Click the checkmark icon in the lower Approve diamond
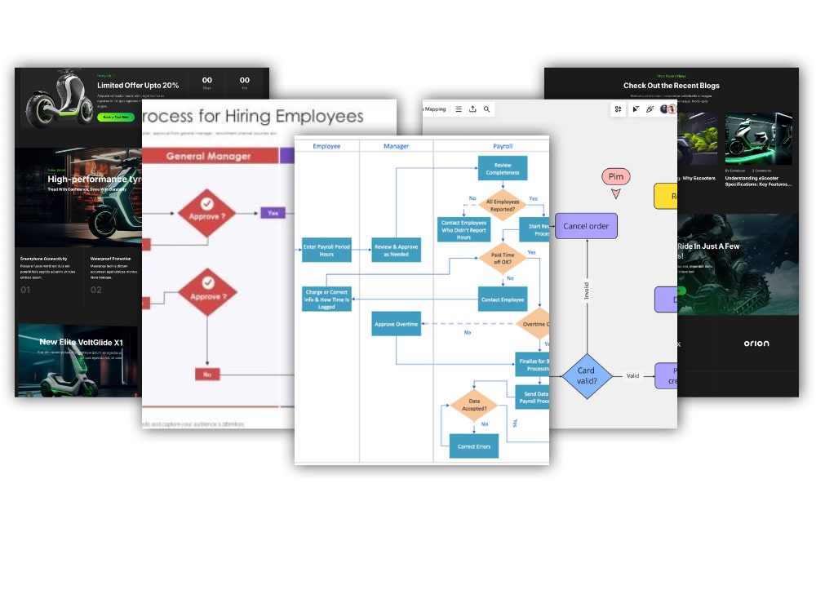 (208, 282)
